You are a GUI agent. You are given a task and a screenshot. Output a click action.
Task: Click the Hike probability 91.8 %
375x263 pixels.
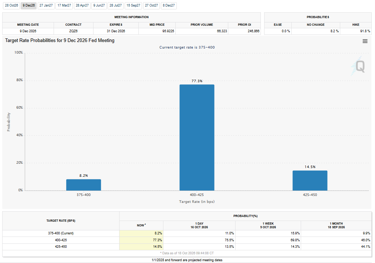point(365,31)
